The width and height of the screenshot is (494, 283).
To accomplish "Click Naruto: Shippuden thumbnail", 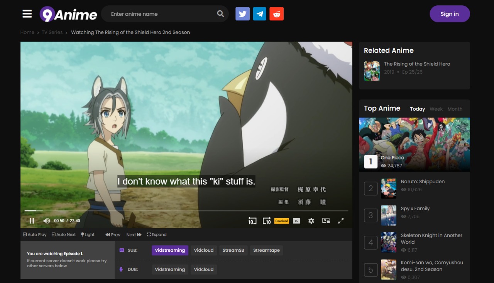I will (x=389, y=189).
